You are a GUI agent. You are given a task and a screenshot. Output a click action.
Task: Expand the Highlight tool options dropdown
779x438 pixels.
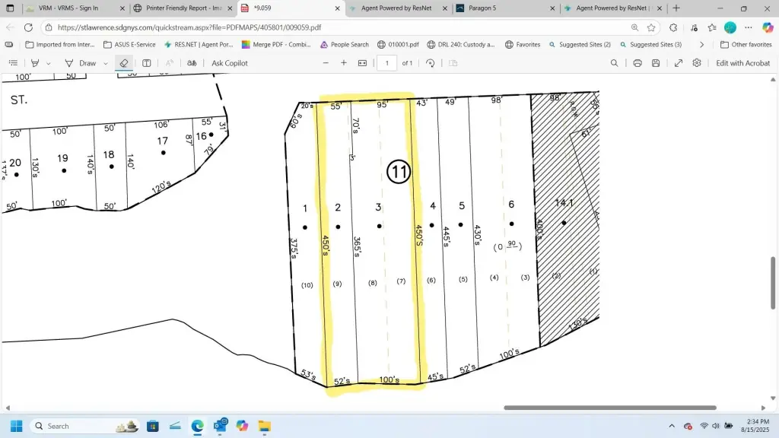[x=49, y=63]
